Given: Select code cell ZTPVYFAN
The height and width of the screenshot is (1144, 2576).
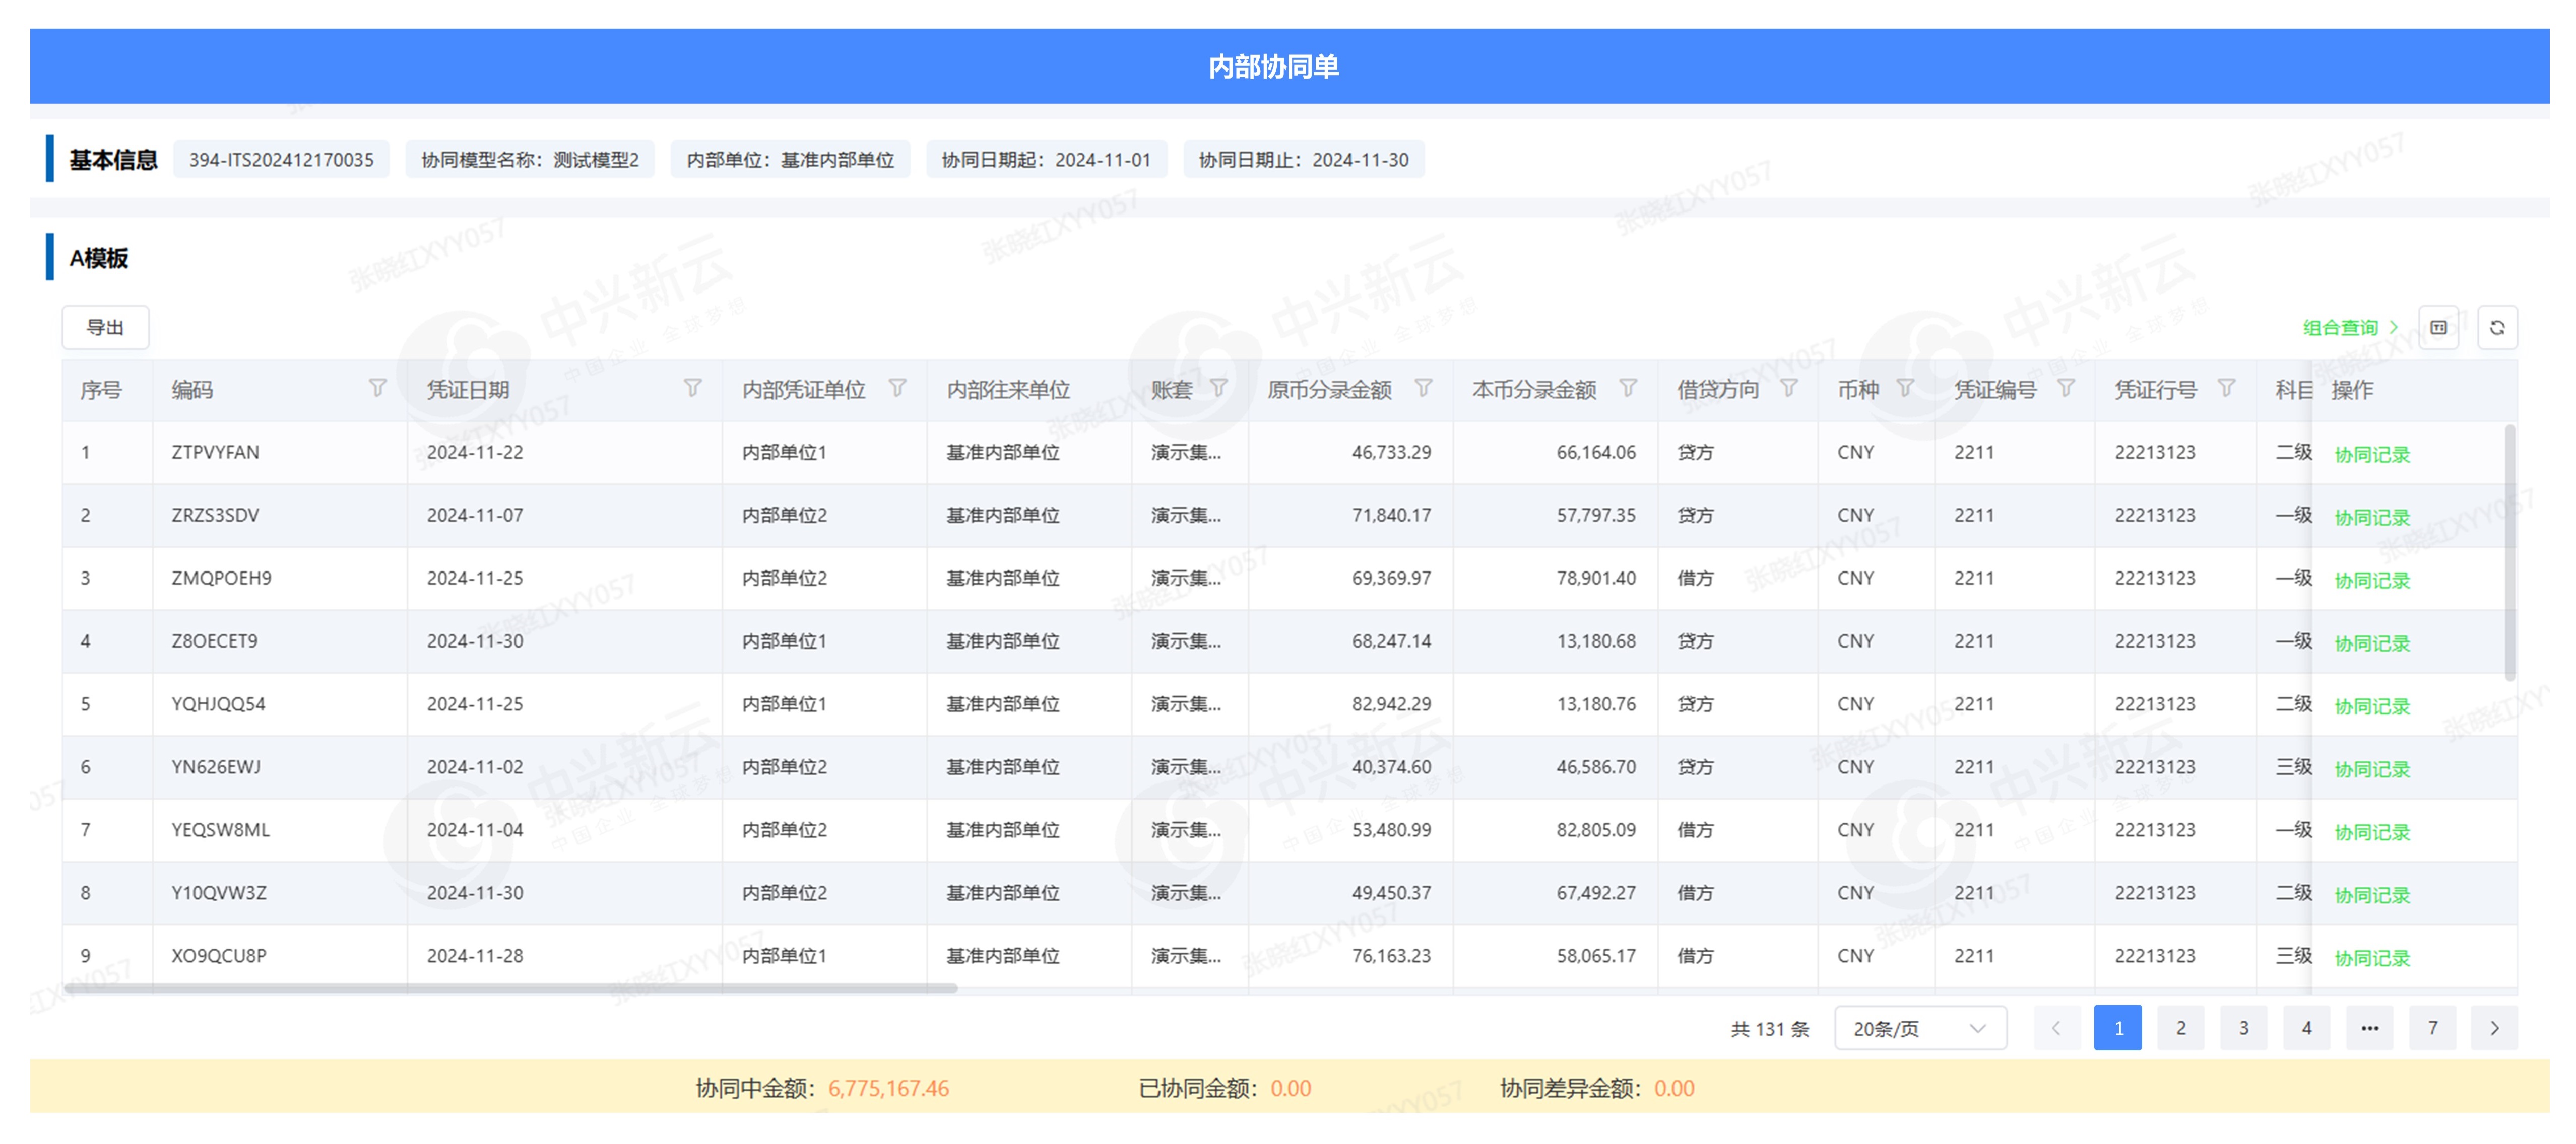Looking at the screenshot, I should (x=215, y=453).
